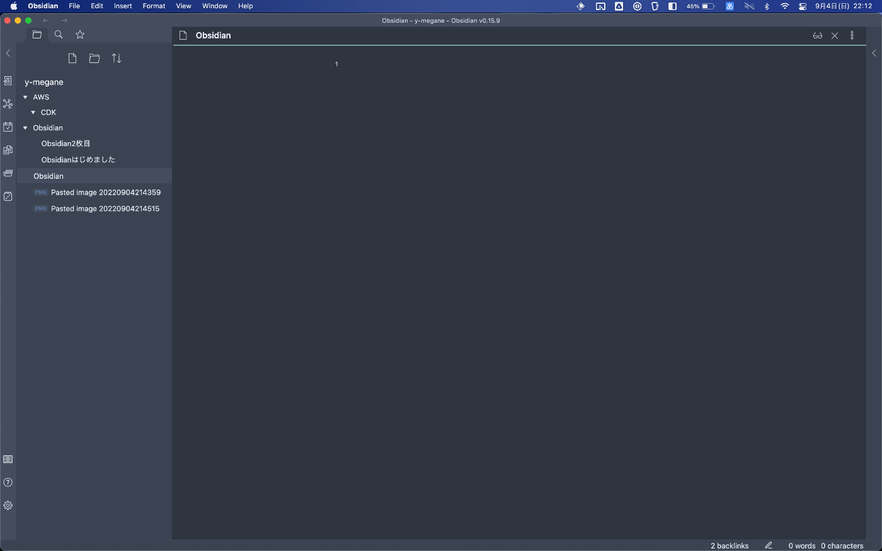
Task: Open Settings gear in ribbon
Action: tap(8, 505)
